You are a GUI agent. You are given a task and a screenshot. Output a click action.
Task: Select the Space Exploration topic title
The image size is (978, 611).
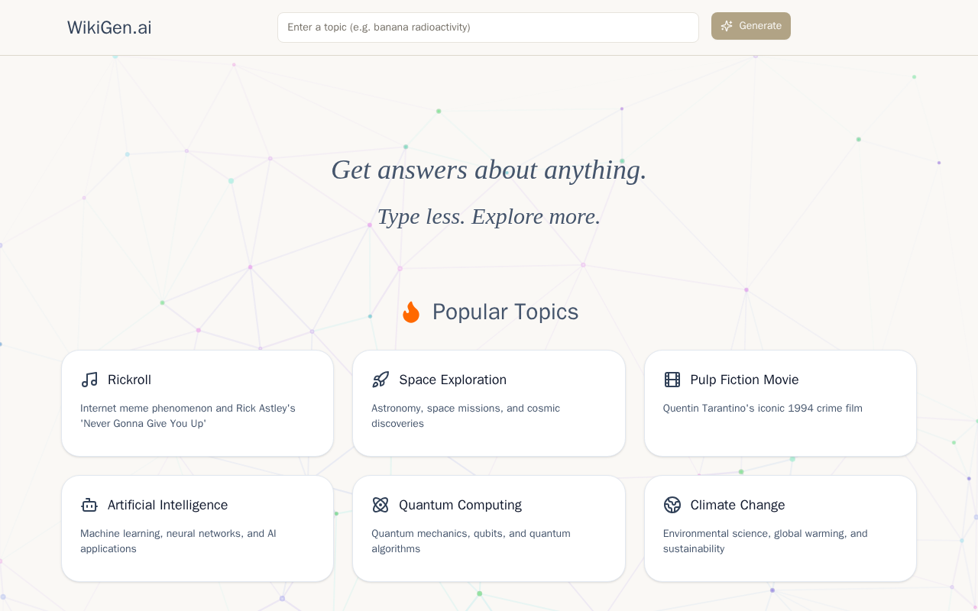click(452, 380)
